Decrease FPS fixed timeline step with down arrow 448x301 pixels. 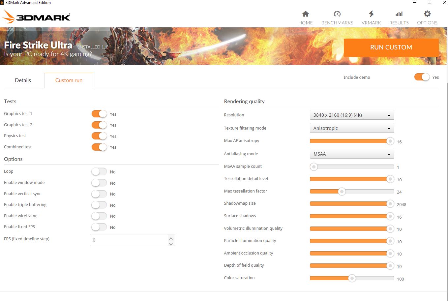(171, 244)
